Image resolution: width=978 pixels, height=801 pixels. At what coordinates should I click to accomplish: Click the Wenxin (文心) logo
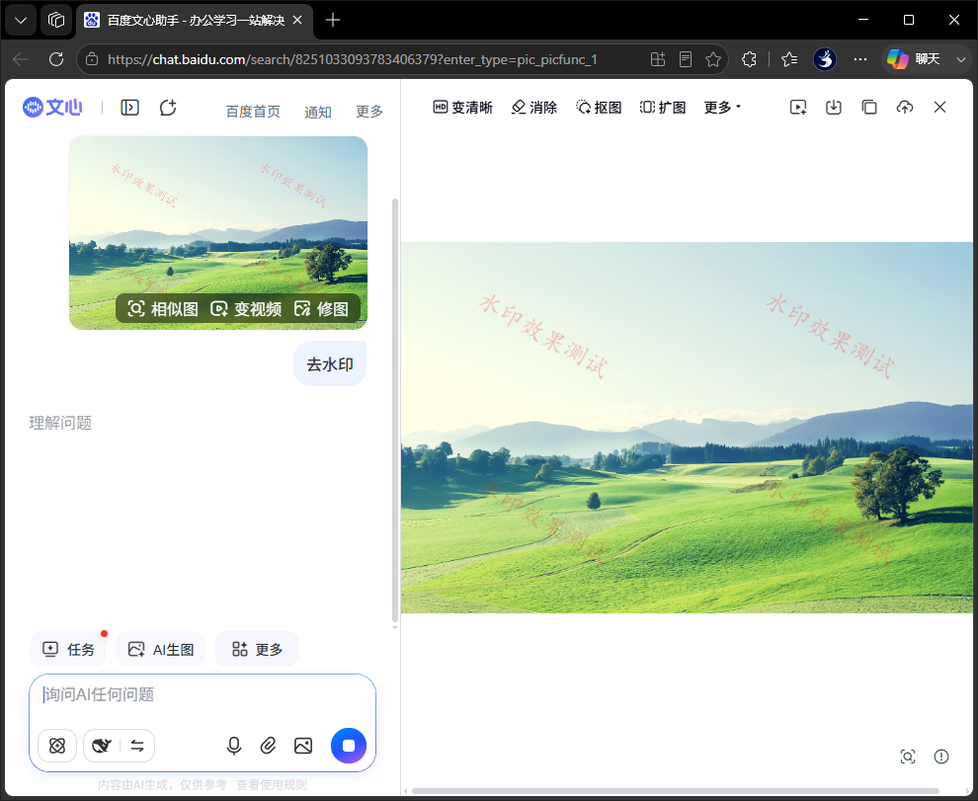tap(52, 108)
